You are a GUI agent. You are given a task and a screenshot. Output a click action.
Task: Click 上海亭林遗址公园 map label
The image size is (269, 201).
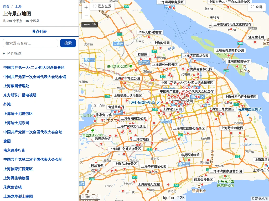pyautogui.click(x=154, y=166)
